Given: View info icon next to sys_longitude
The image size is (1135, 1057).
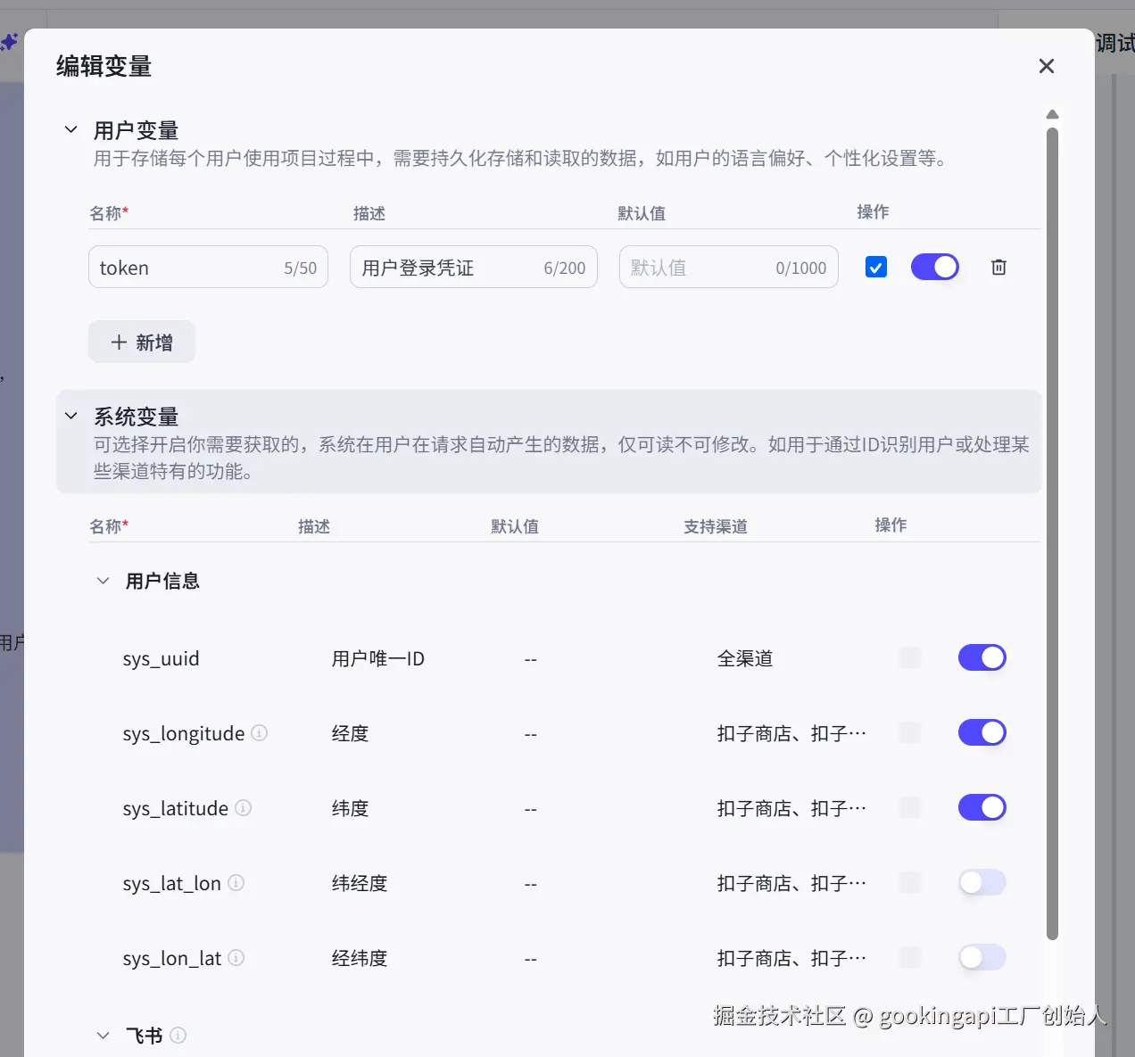Looking at the screenshot, I should [x=259, y=733].
